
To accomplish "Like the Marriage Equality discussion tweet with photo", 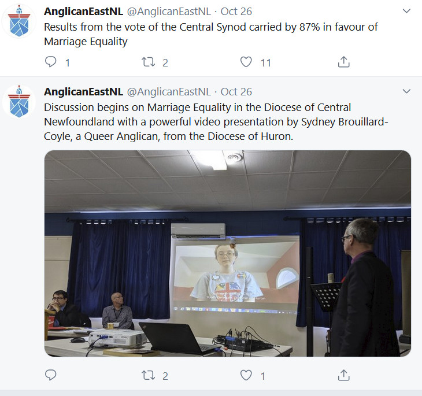I will point(246,375).
